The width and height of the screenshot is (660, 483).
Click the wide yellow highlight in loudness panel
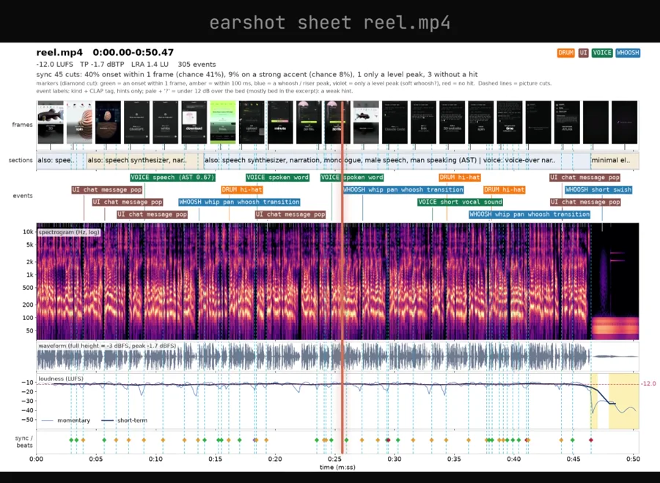[624, 401]
